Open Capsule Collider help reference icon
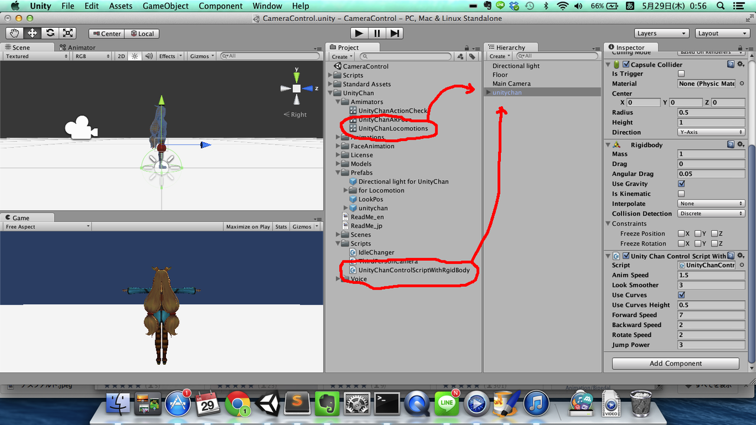 point(731,64)
